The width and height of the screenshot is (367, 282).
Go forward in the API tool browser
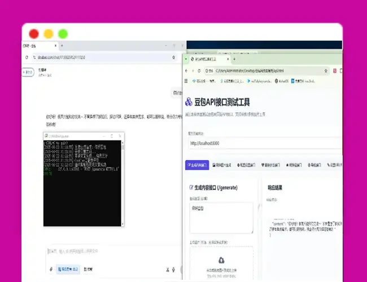tap(193, 70)
